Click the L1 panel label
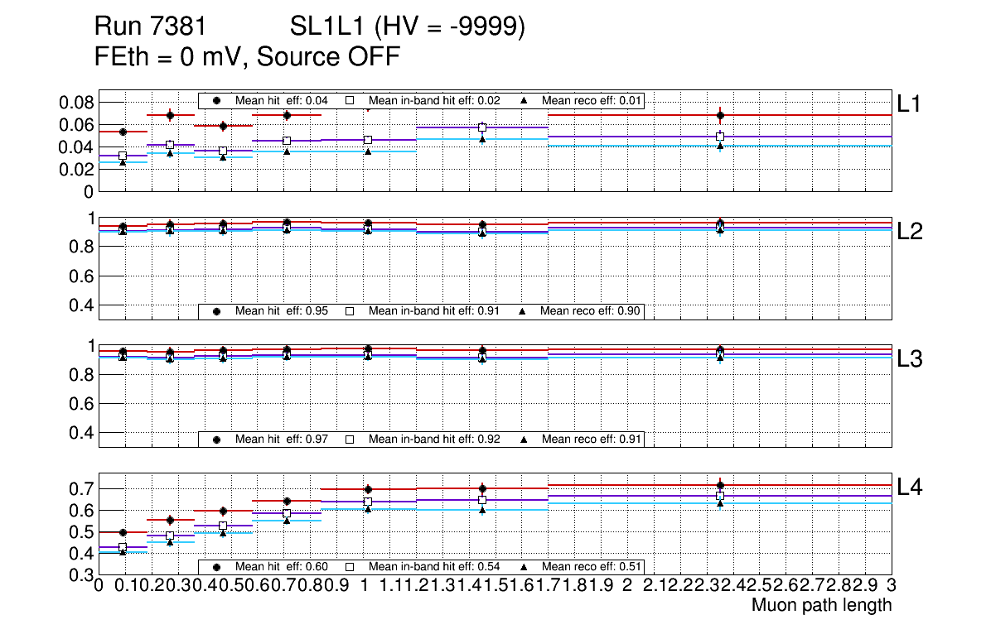This screenshot has height=639, width=991. (909, 103)
